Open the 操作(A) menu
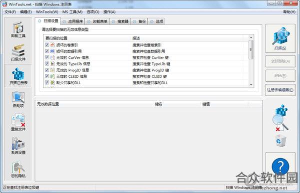The image size is (300, 193). point(109,12)
